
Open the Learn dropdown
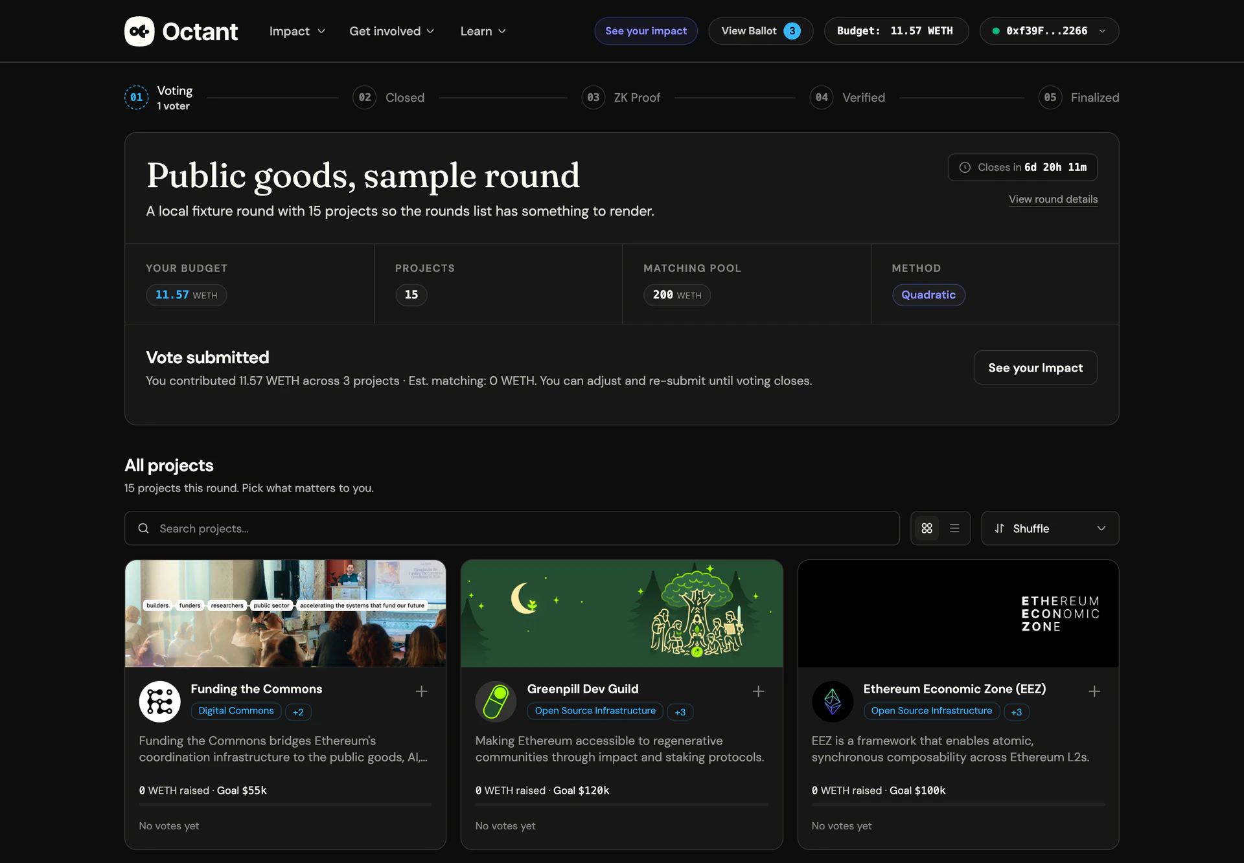pyautogui.click(x=483, y=31)
